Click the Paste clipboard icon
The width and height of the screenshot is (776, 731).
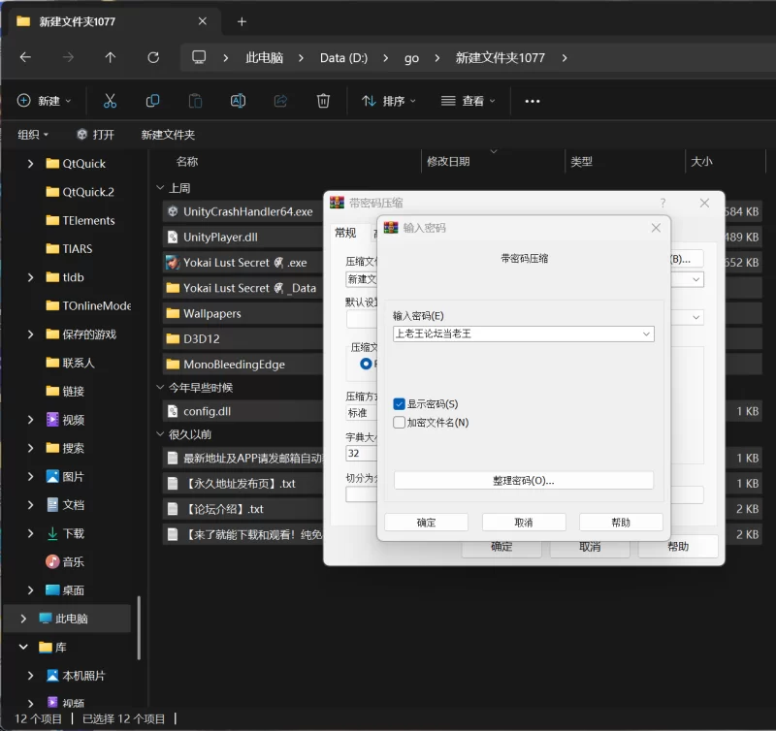point(196,101)
